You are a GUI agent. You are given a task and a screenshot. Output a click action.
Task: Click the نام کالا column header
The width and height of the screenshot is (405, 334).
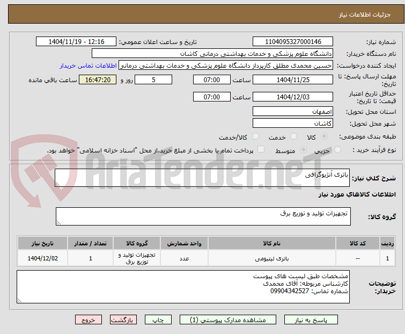coord(272,243)
